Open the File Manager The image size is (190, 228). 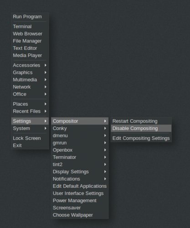point(30,41)
